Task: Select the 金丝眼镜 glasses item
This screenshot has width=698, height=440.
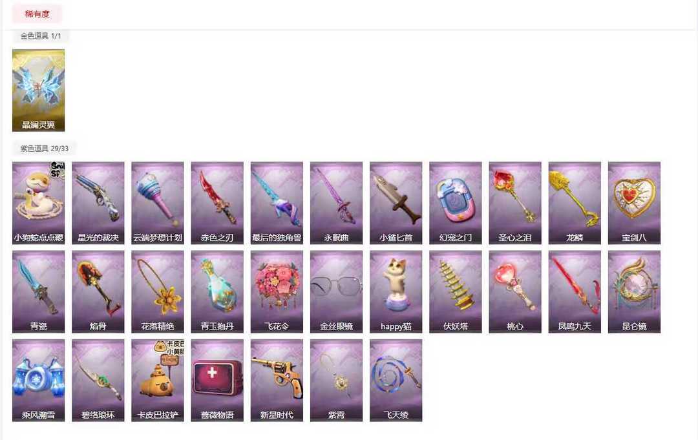Action: coord(337,292)
